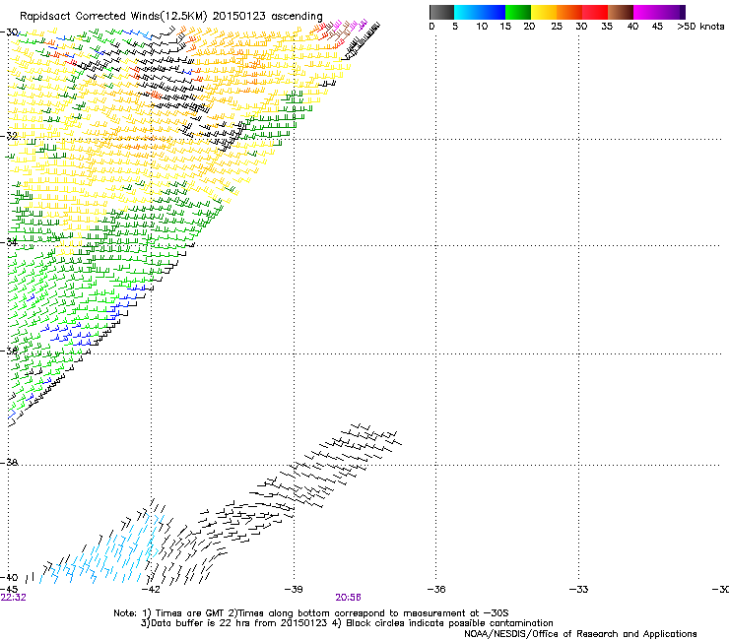This screenshot has height=640, width=729.
Task: Click the latitude label -30
Action: 9,32
